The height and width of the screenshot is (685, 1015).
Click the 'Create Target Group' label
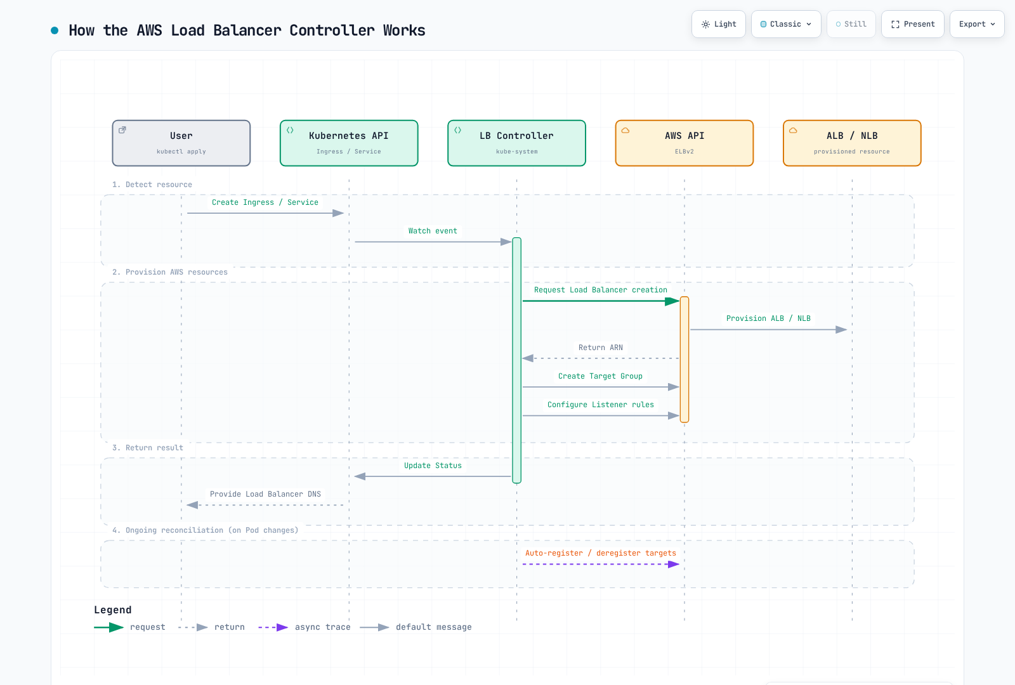(601, 376)
